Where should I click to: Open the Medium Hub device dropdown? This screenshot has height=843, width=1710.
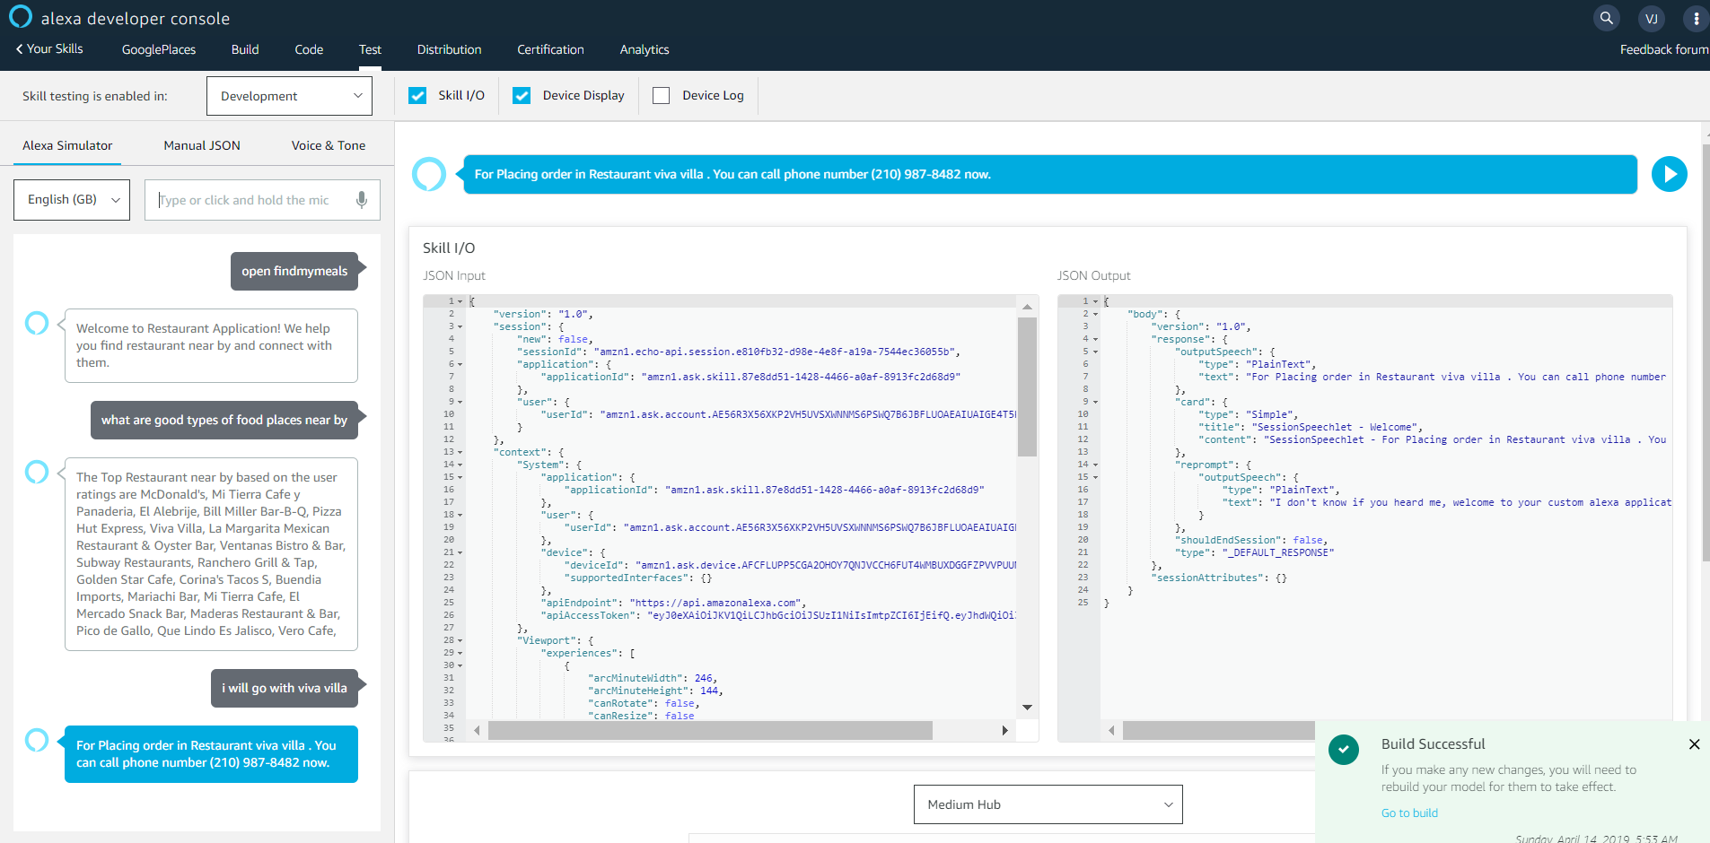[1048, 804]
